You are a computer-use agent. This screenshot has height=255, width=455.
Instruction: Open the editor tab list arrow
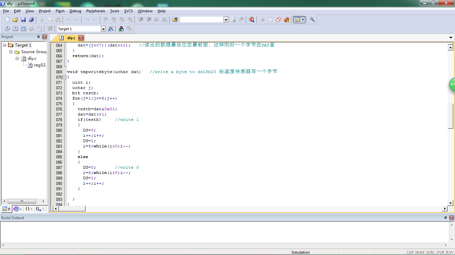pyautogui.click(x=451, y=38)
